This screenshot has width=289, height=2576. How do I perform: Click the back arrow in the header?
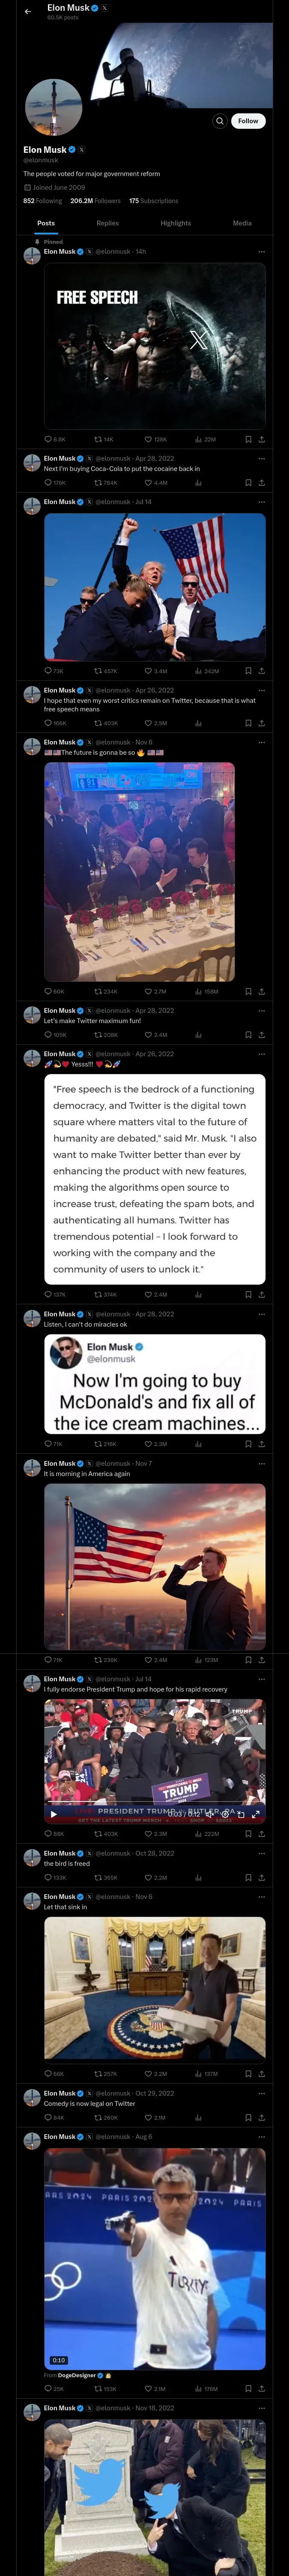tap(28, 12)
